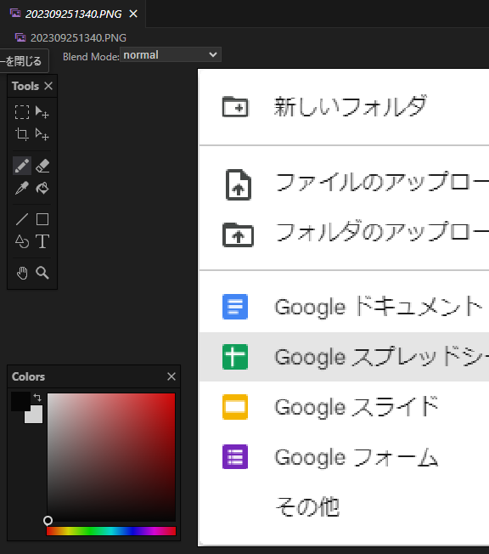The height and width of the screenshot is (554, 489).
Task: Select the text tool
Action: (42, 241)
